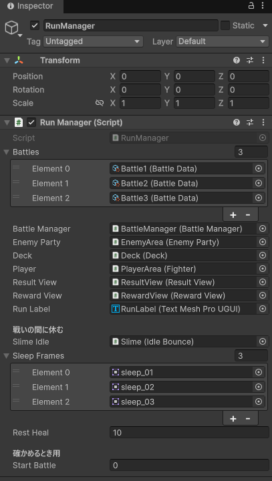Screen dimensions: 272x481
Task: Lock the Inspector with the padlock icon
Action: [251, 5]
